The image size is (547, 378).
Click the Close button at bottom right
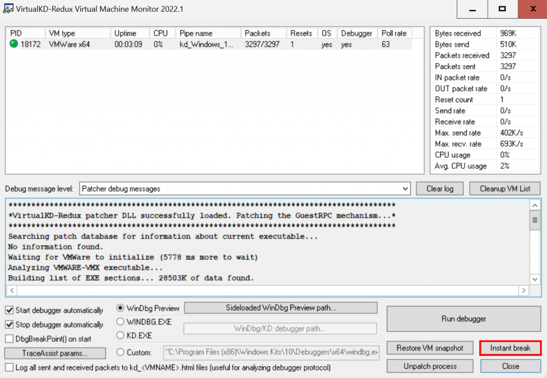click(x=510, y=366)
